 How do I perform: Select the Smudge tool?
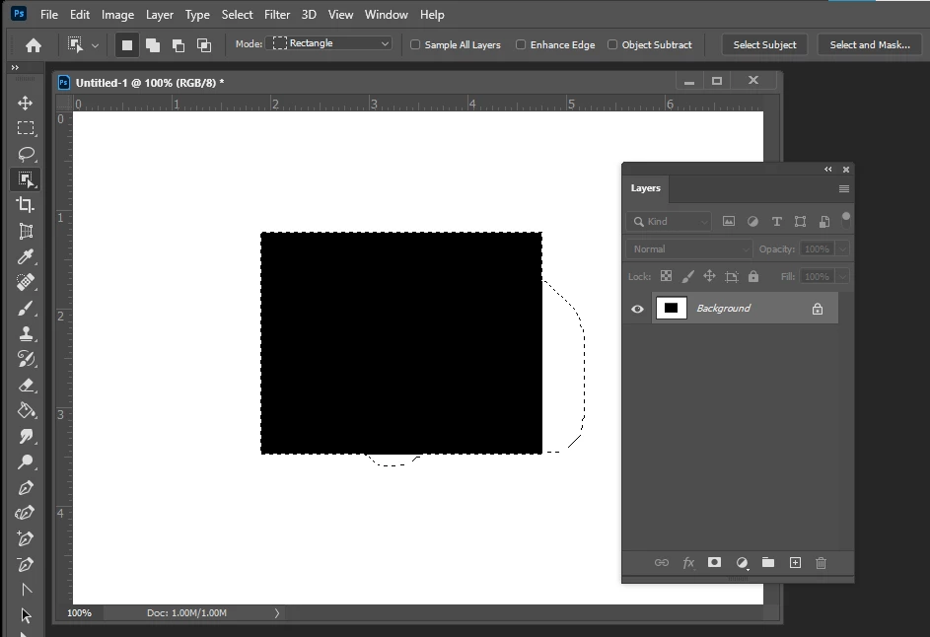pyautogui.click(x=25, y=436)
